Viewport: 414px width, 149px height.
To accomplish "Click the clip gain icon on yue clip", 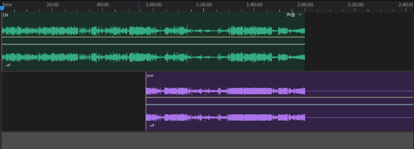I will point(152,125).
